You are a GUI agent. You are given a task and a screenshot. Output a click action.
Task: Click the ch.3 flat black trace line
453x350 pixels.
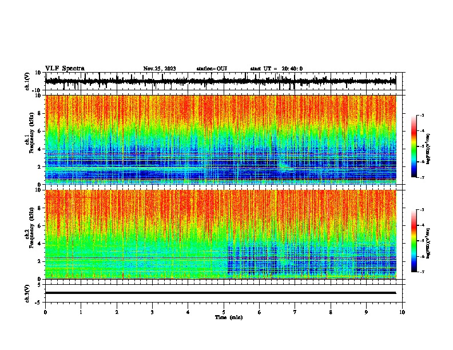(x=220, y=293)
